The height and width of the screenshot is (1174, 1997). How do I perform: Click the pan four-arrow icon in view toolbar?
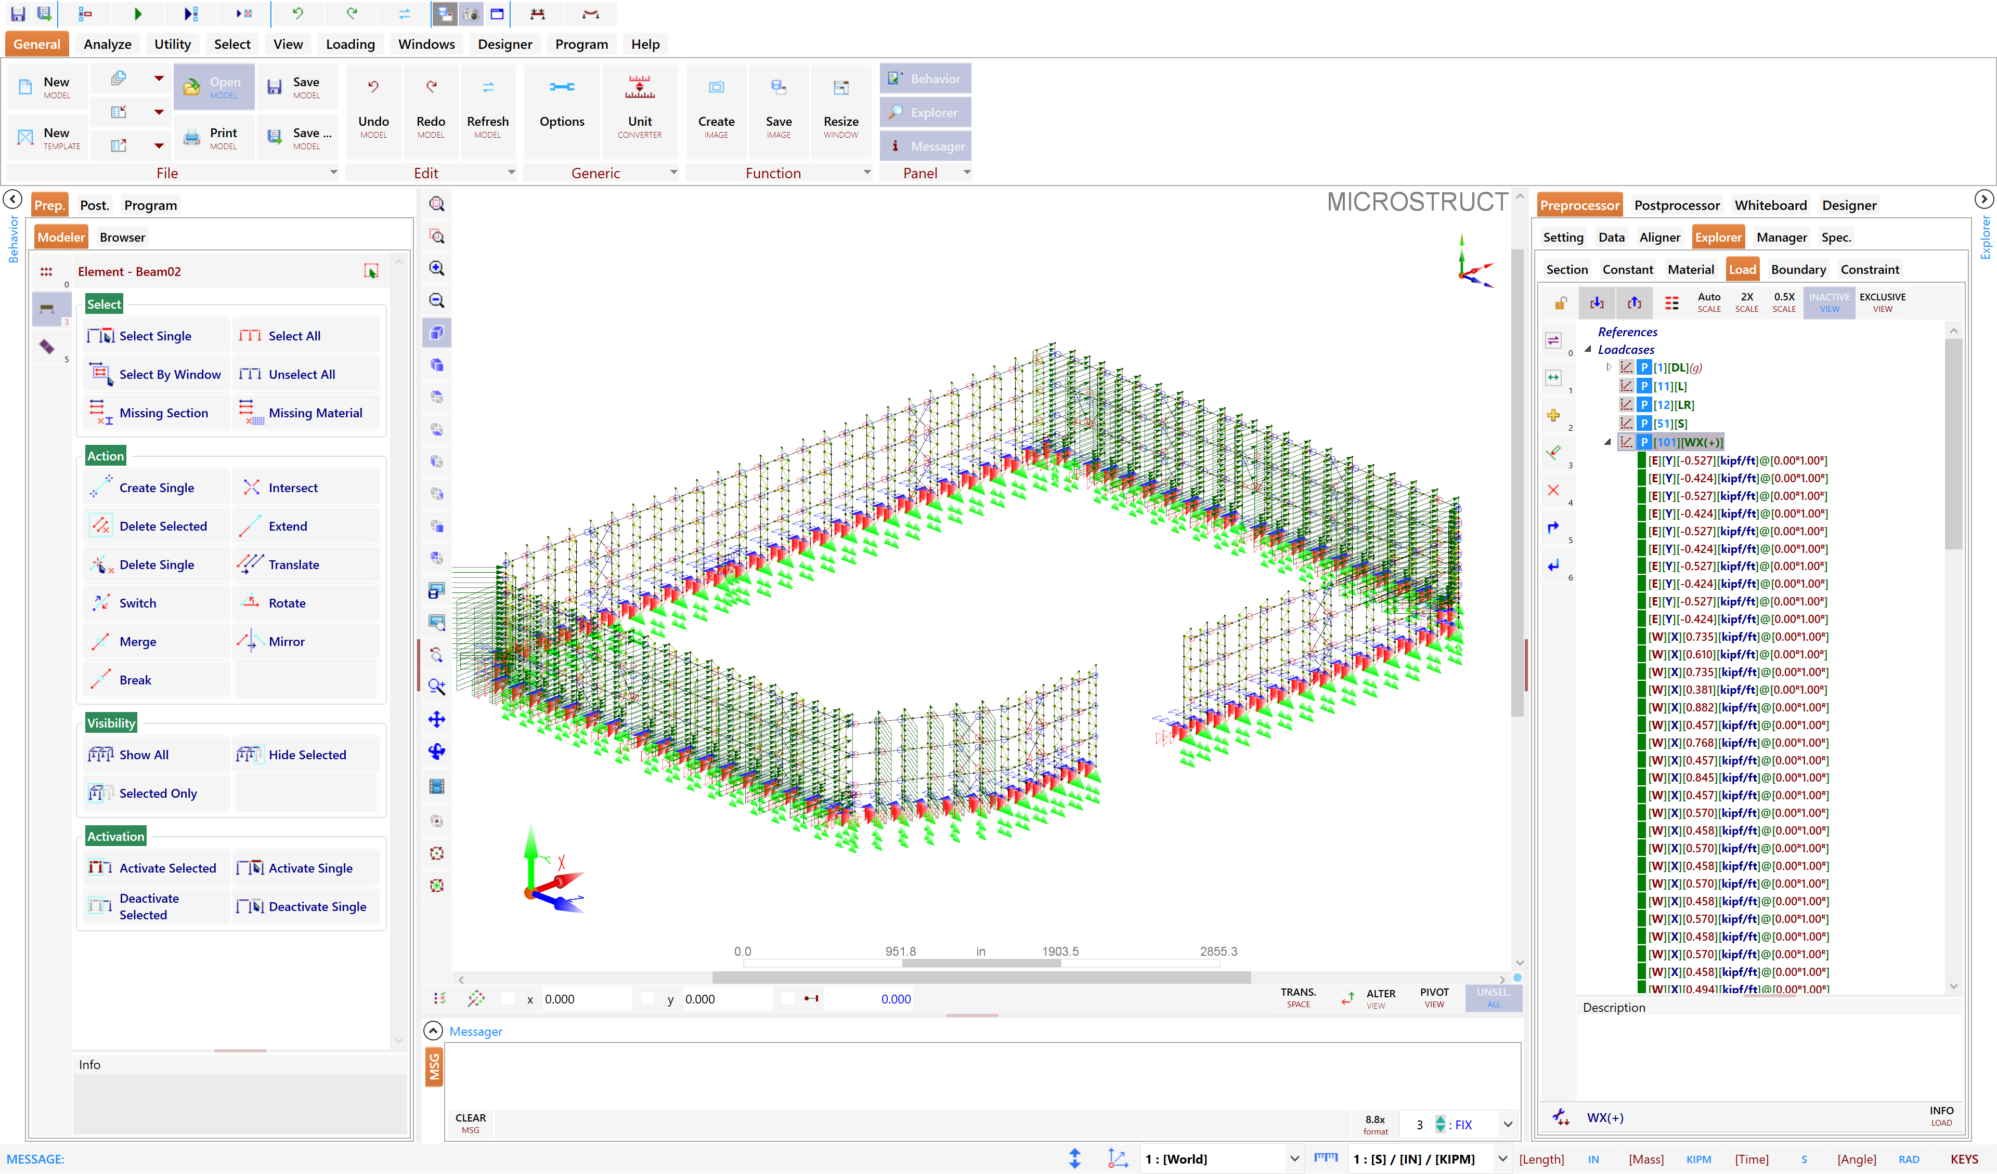pyautogui.click(x=437, y=719)
